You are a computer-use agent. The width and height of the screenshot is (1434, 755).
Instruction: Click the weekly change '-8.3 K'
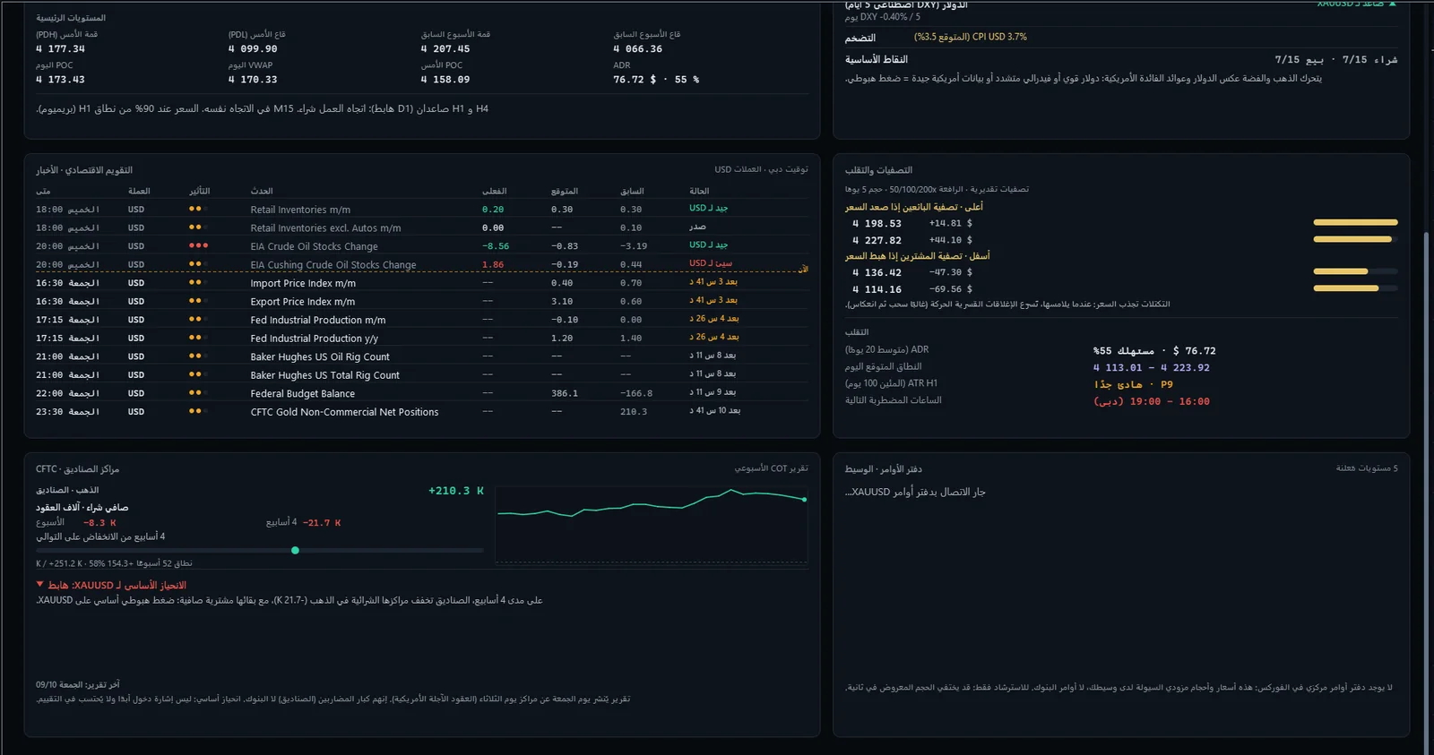pyautogui.click(x=99, y=523)
